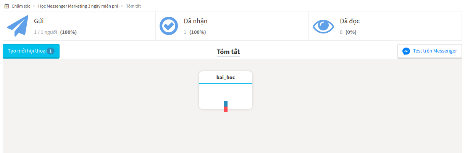
Task: Click the checkmark circle Đã nhận icon
Action: pyautogui.click(x=168, y=26)
